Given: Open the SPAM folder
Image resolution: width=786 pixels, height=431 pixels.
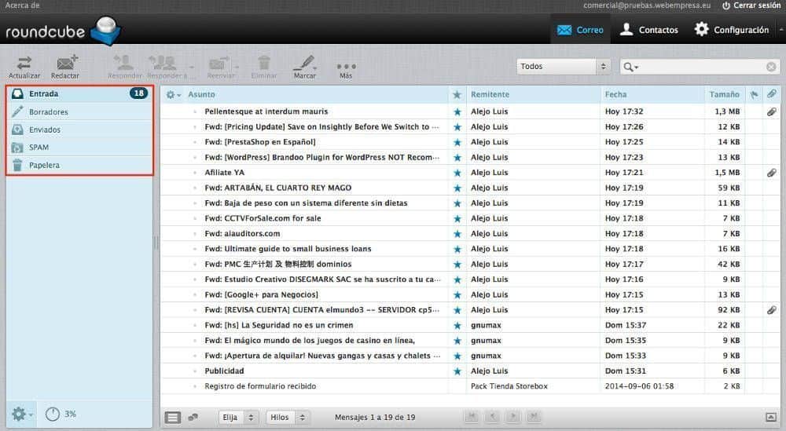Looking at the screenshot, I should (x=79, y=147).
